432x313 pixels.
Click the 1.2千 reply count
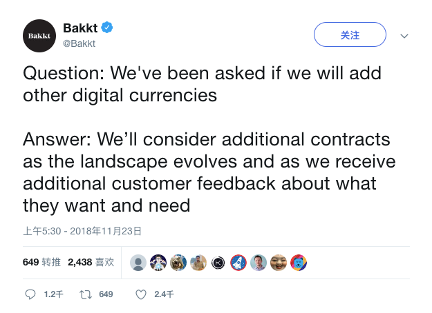53,294
